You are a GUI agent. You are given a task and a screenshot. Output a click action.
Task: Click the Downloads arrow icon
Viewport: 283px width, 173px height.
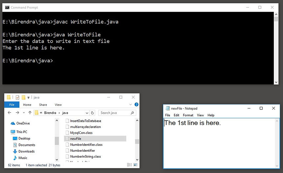[15, 151]
